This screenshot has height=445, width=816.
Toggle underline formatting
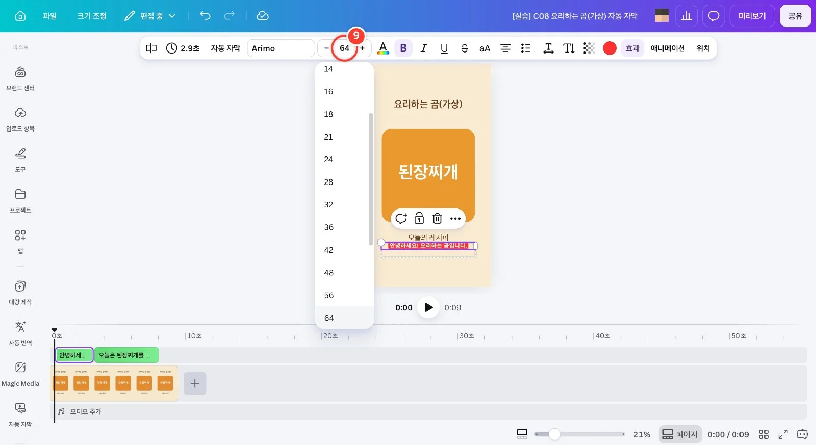pyautogui.click(x=444, y=48)
